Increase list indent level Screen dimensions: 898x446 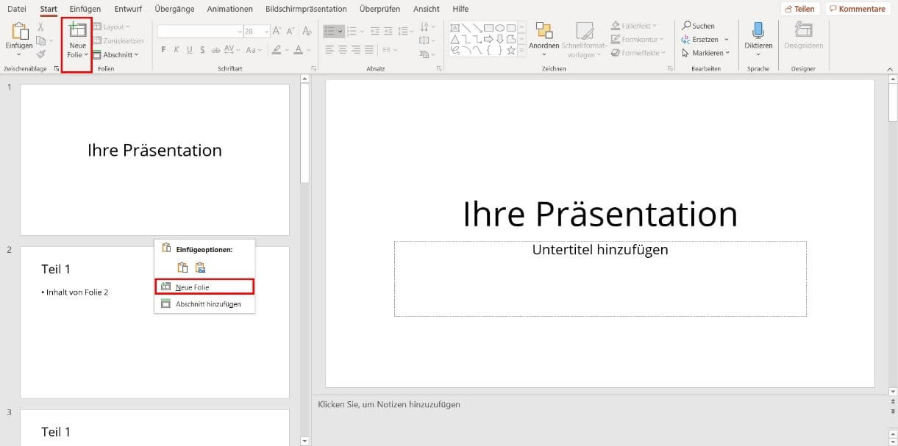tap(389, 31)
